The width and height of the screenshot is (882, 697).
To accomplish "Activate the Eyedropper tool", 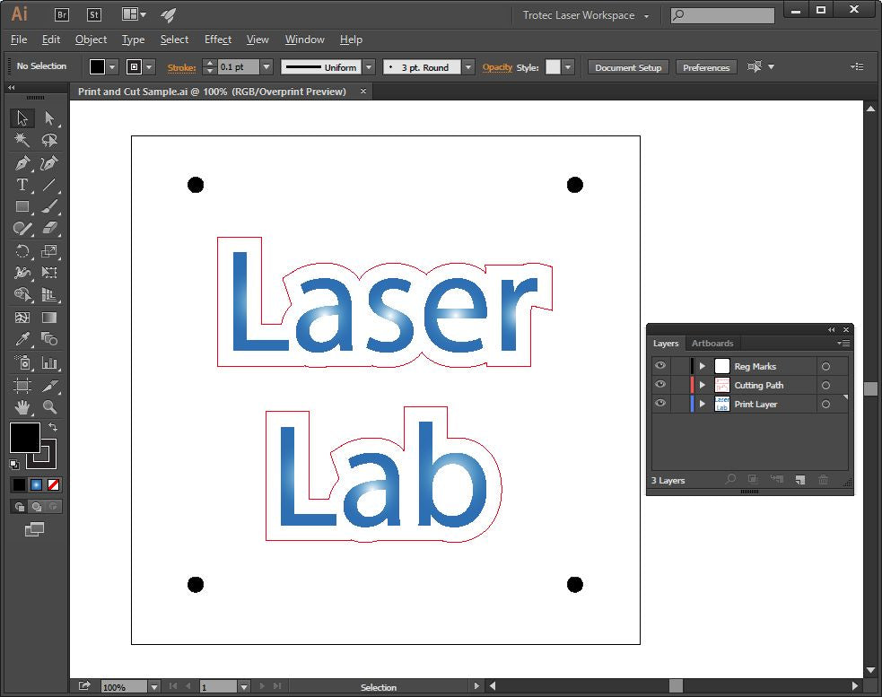I will pos(22,339).
